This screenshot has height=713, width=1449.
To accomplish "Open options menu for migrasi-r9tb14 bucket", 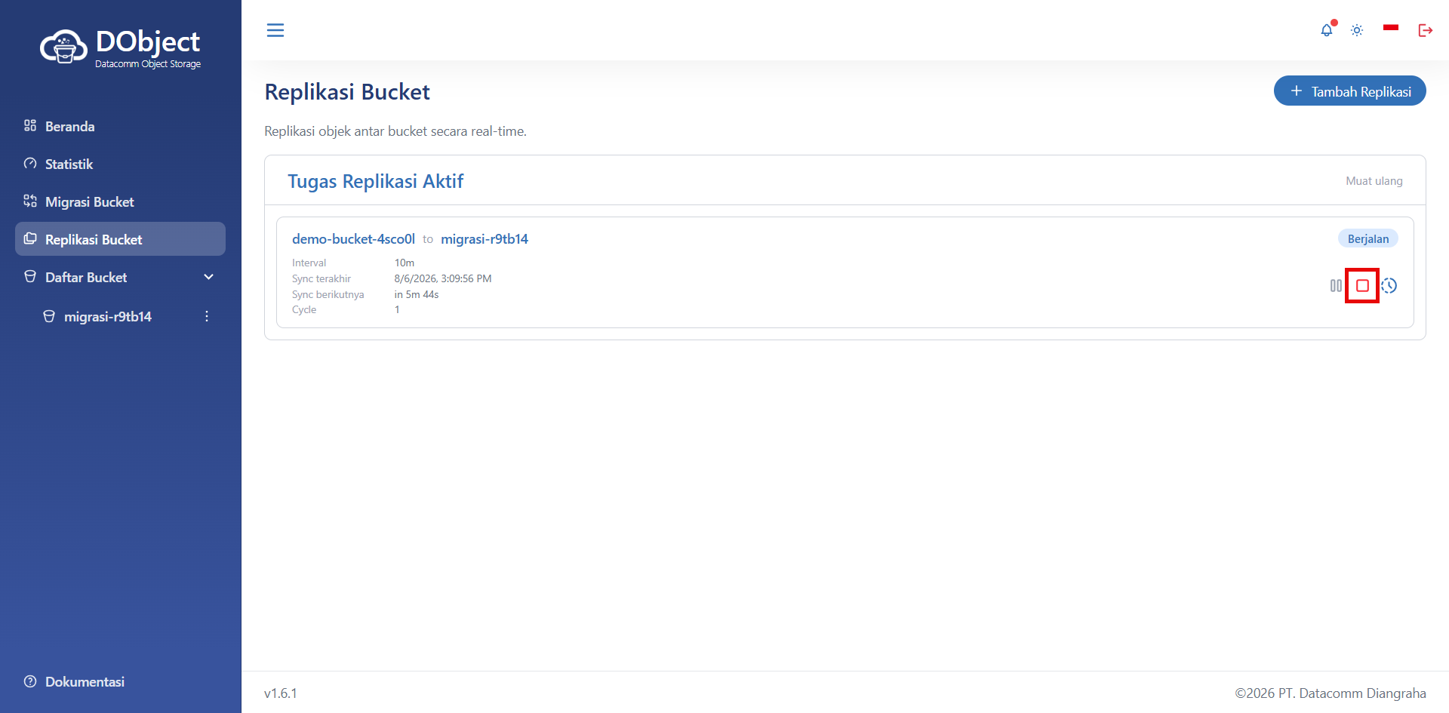I will point(206,316).
